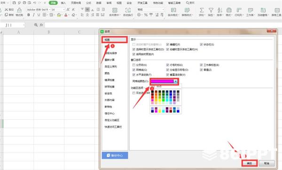The width and height of the screenshot is (282, 170).
Task: Expand the cell name box dropdown J11
Action: 24,25
